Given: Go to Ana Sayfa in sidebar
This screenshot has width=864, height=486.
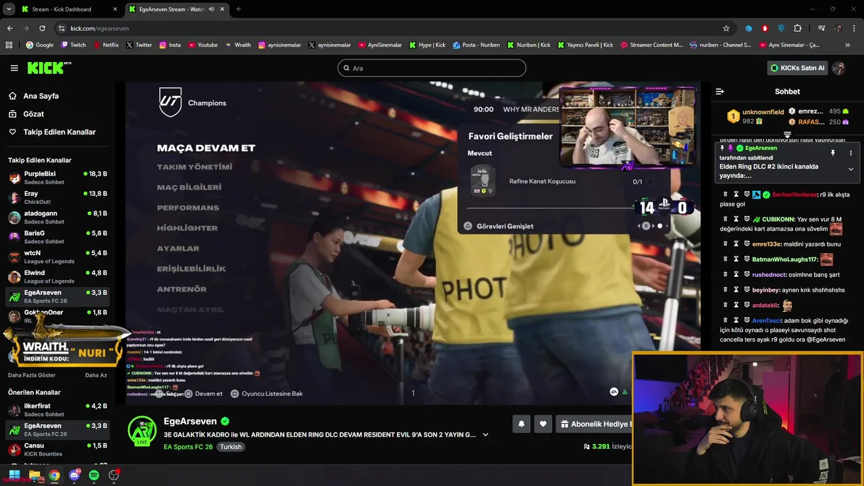Looking at the screenshot, I should [x=41, y=96].
